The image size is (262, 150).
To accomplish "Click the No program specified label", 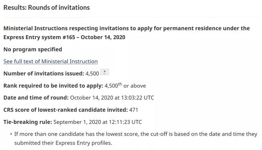I will (x=33, y=49).
